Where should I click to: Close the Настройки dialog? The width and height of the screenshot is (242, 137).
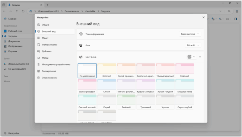(x=203, y=17)
